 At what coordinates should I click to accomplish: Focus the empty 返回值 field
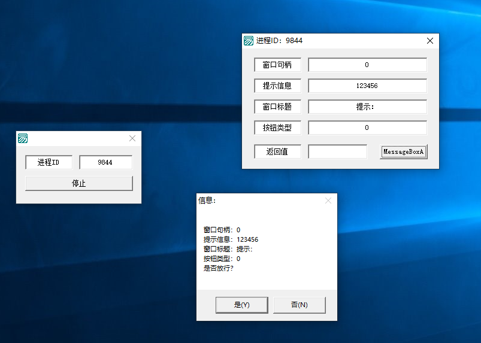tap(337, 152)
